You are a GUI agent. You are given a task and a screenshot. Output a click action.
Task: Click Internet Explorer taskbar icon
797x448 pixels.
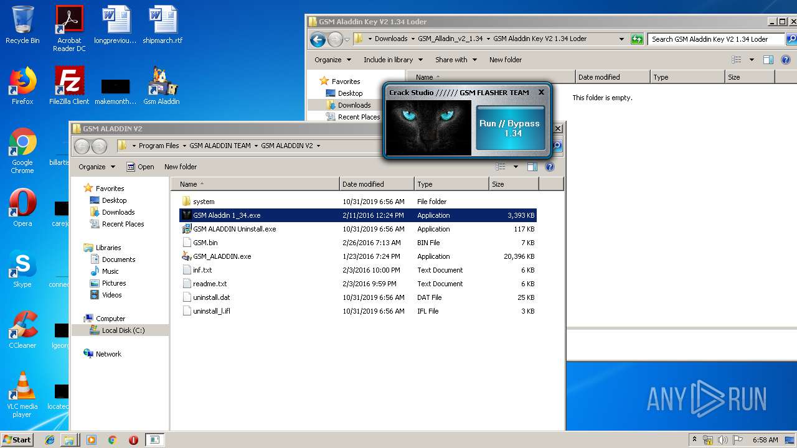point(50,440)
